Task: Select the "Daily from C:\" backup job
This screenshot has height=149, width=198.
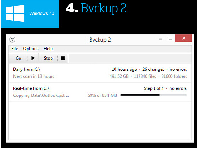Action: coord(27,69)
